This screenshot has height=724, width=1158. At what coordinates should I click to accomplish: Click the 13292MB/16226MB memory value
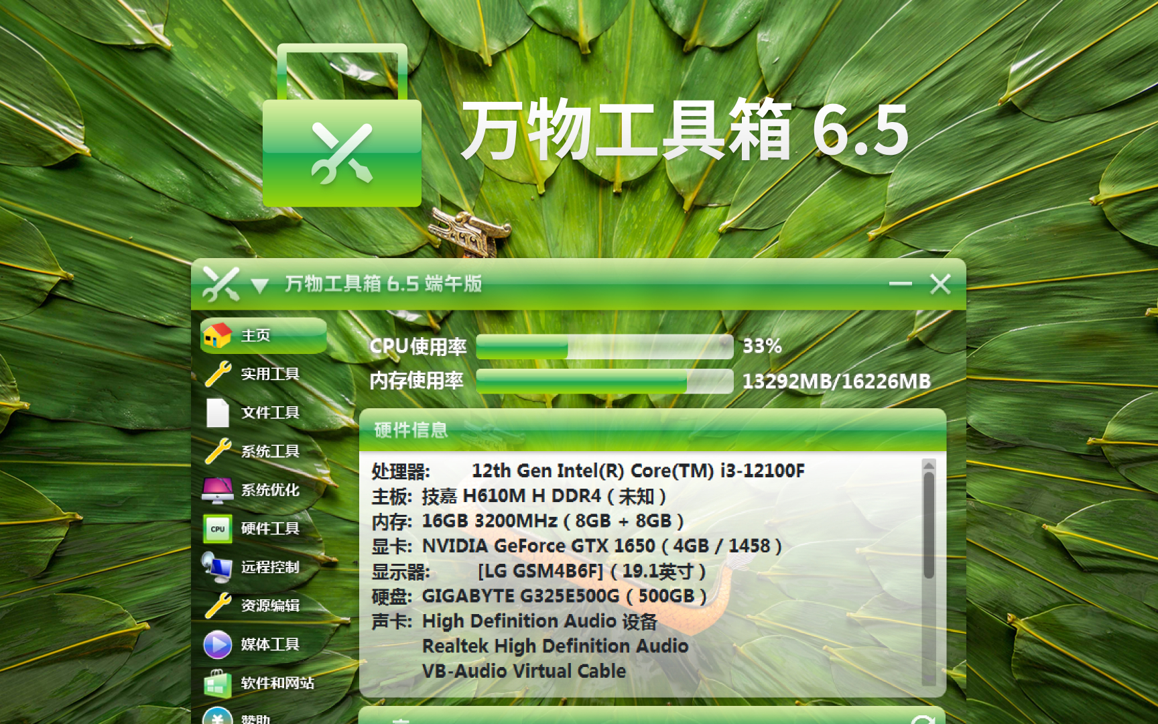point(836,381)
